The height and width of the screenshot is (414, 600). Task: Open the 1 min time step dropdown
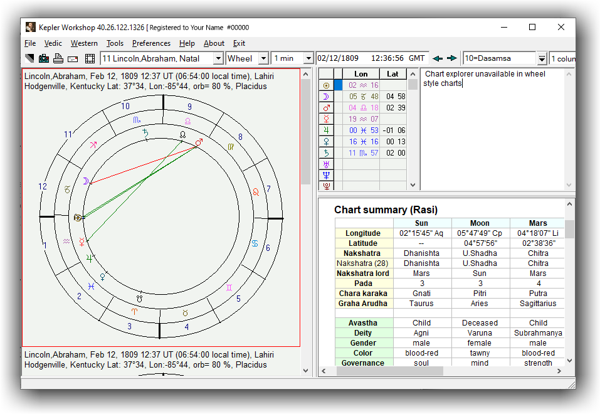[x=308, y=58]
